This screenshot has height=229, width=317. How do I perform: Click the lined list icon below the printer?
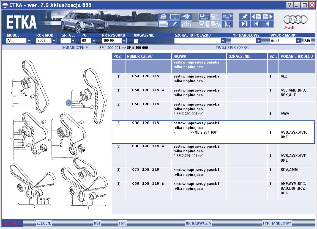163,24
